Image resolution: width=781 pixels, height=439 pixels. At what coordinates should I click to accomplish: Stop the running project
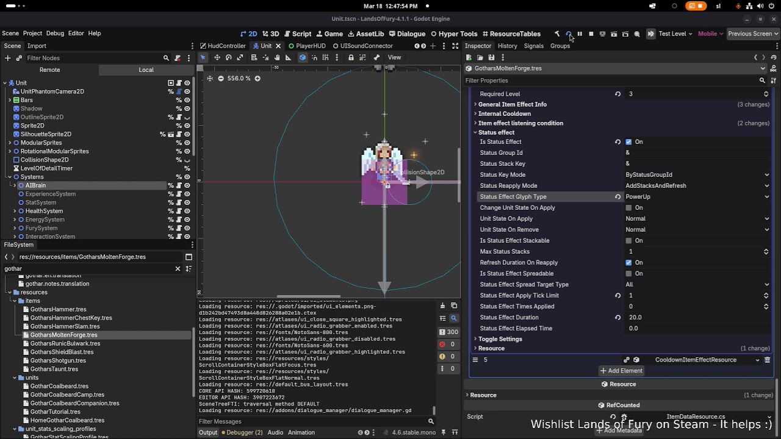tap(591, 34)
